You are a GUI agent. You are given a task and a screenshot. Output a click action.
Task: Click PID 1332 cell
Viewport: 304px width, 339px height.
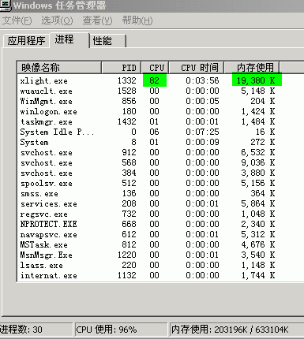click(x=127, y=80)
